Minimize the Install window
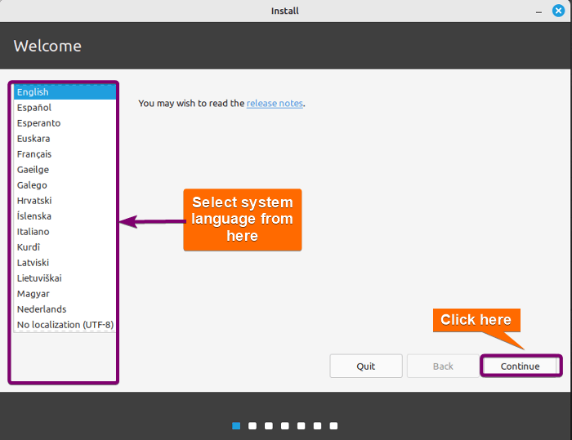The image size is (572, 440). click(x=538, y=11)
